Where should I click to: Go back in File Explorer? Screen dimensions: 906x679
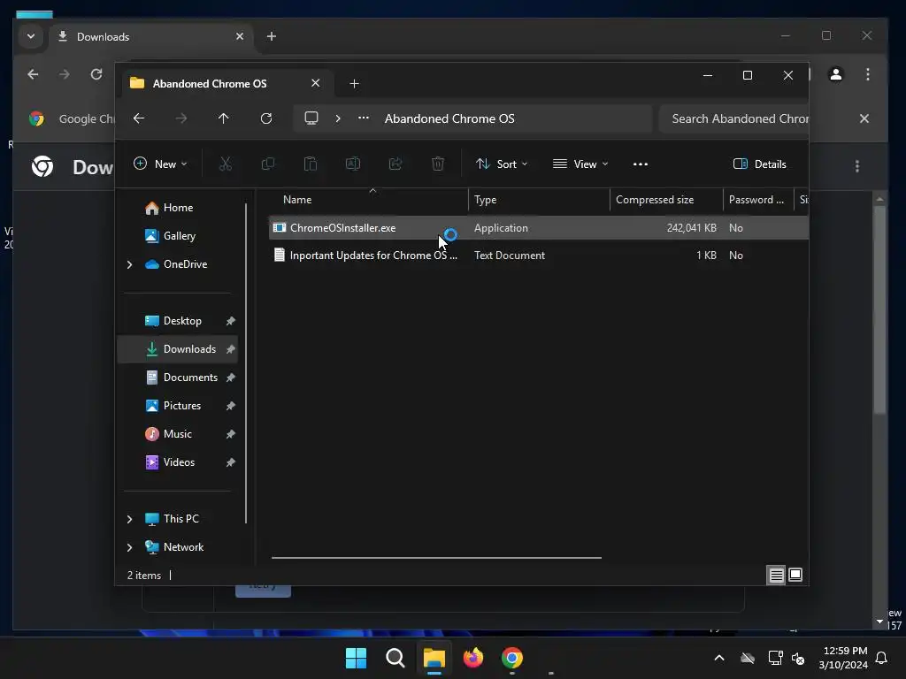point(139,118)
